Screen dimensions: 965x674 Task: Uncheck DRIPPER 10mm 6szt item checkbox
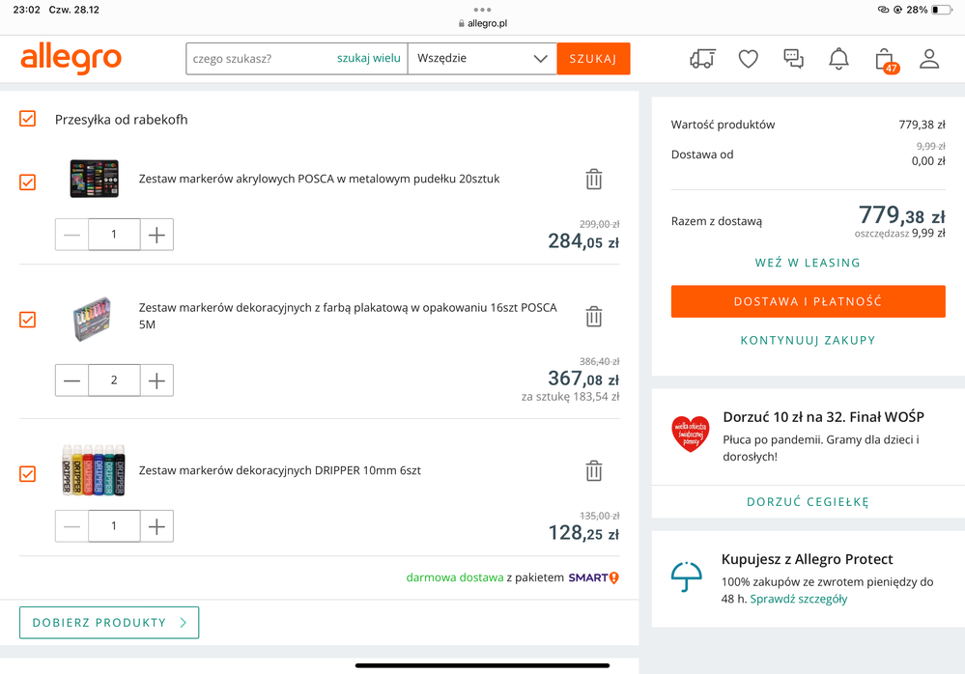[28, 473]
